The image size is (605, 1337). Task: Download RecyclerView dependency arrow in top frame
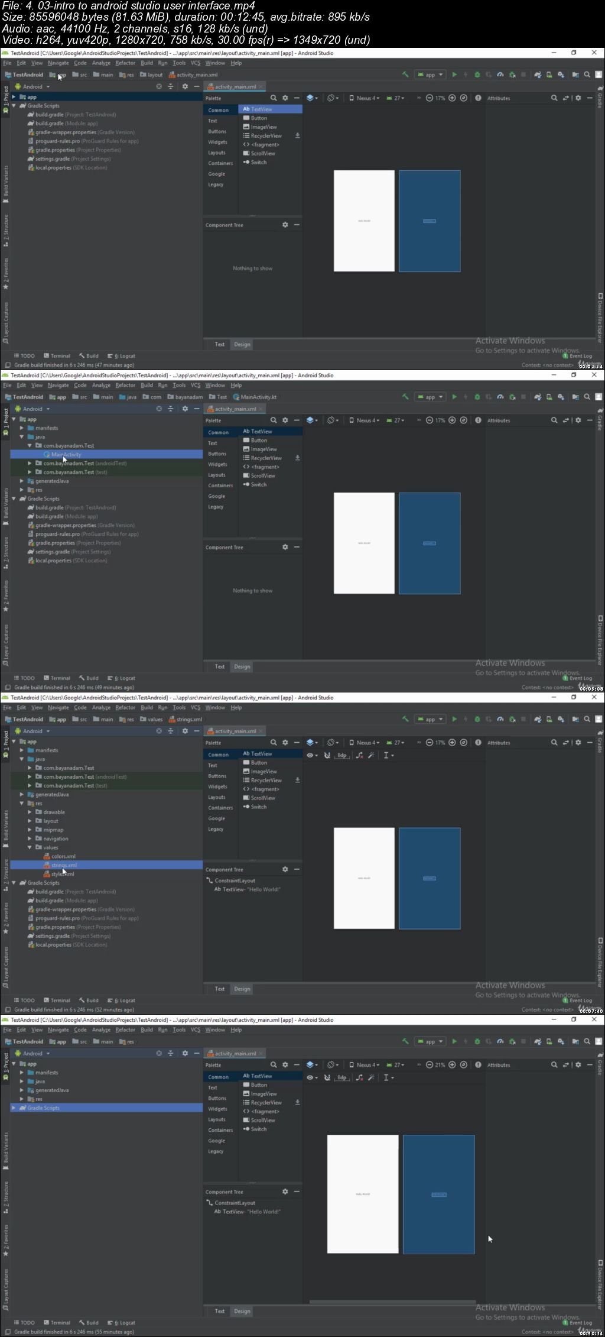[x=297, y=135]
